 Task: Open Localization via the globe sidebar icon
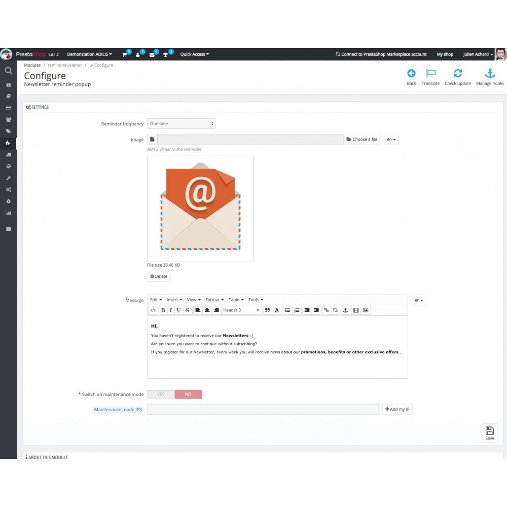point(9,166)
